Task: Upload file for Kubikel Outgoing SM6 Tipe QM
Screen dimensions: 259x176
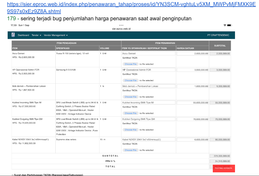Action: click(131, 130)
